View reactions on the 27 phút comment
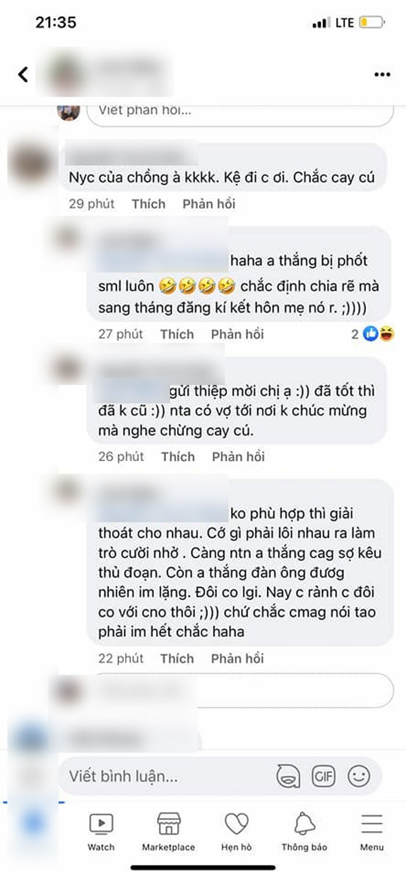The image size is (406, 878). pos(373,334)
